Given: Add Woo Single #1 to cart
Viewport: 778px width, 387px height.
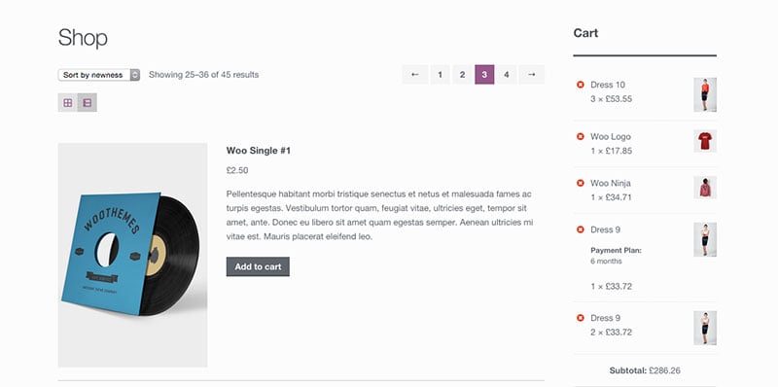Looking at the screenshot, I should pos(258,266).
